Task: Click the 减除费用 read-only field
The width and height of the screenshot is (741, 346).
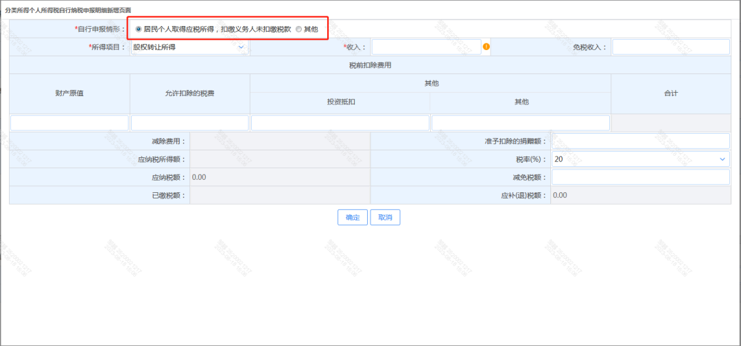Action: click(279, 141)
